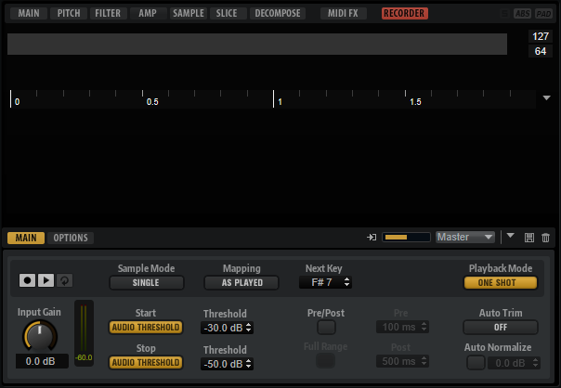Open the preset menu triangle beside Master
561x388 pixels.
[511, 236]
